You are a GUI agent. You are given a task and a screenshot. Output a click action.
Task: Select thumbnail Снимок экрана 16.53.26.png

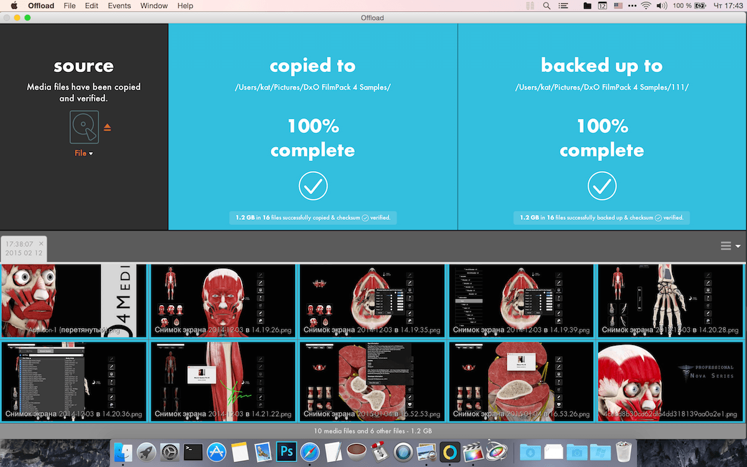pos(522,381)
